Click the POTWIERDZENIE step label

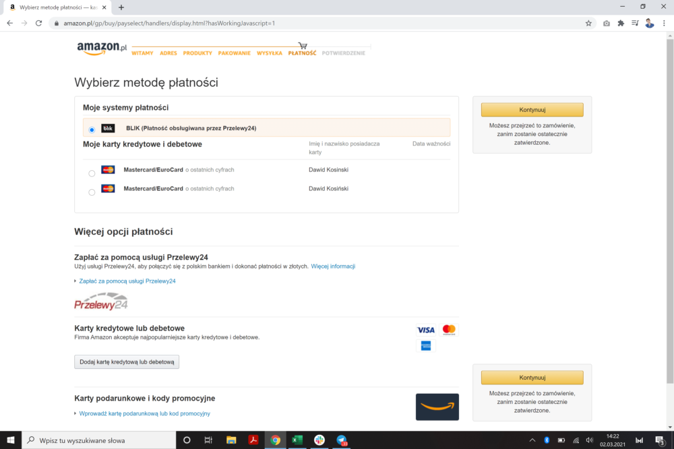pos(344,53)
